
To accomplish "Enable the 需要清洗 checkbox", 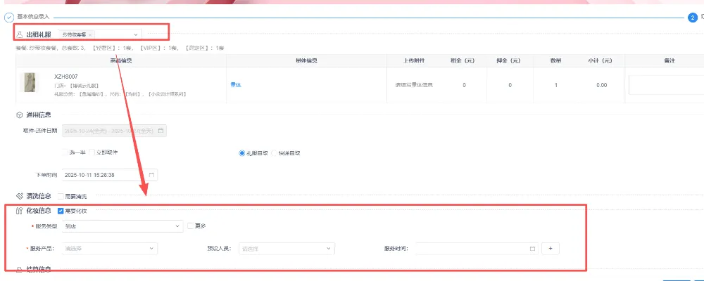I will (x=61, y=196).
